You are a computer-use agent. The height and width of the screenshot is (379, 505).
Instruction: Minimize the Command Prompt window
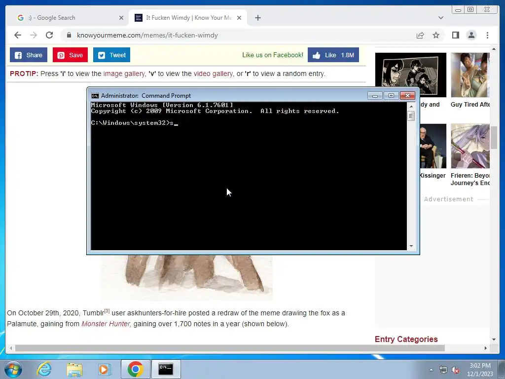click(x=375, y=96)
